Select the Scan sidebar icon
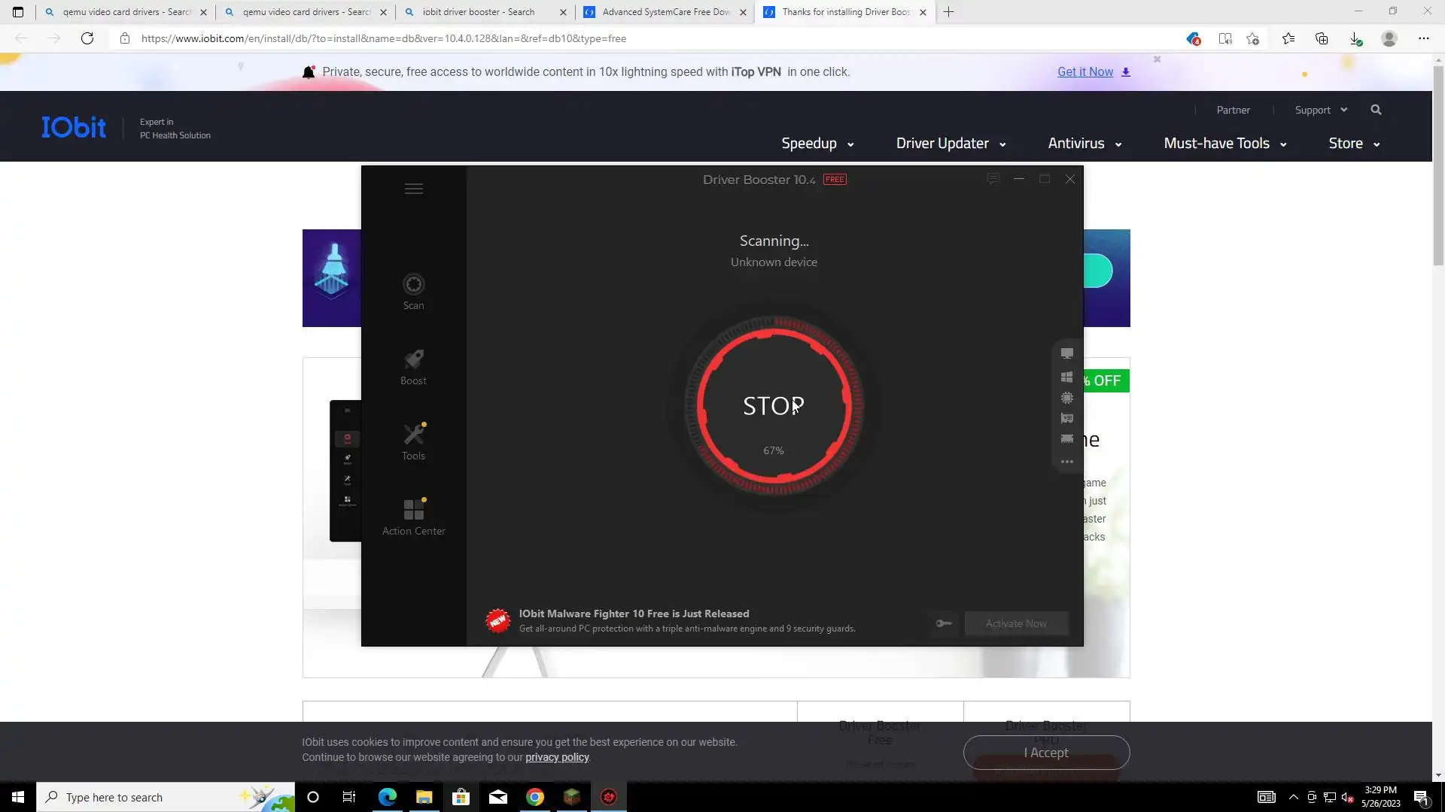 pyautogui.click(x=413, y=291)
